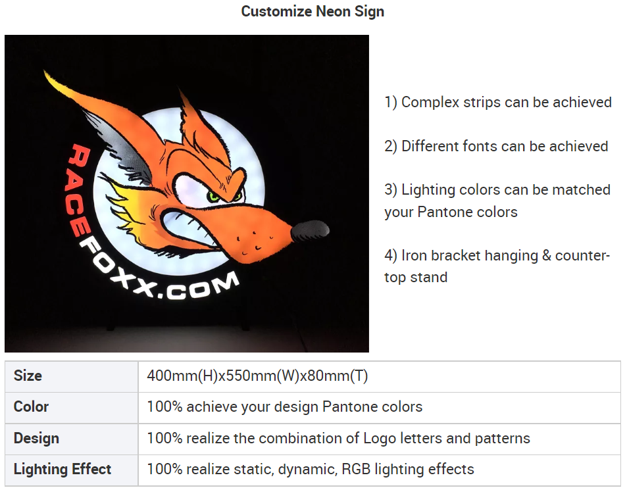Image resolution: width=627 pixels, height=490 pixels.
Task: Click the Color row label
Action: 31,407
